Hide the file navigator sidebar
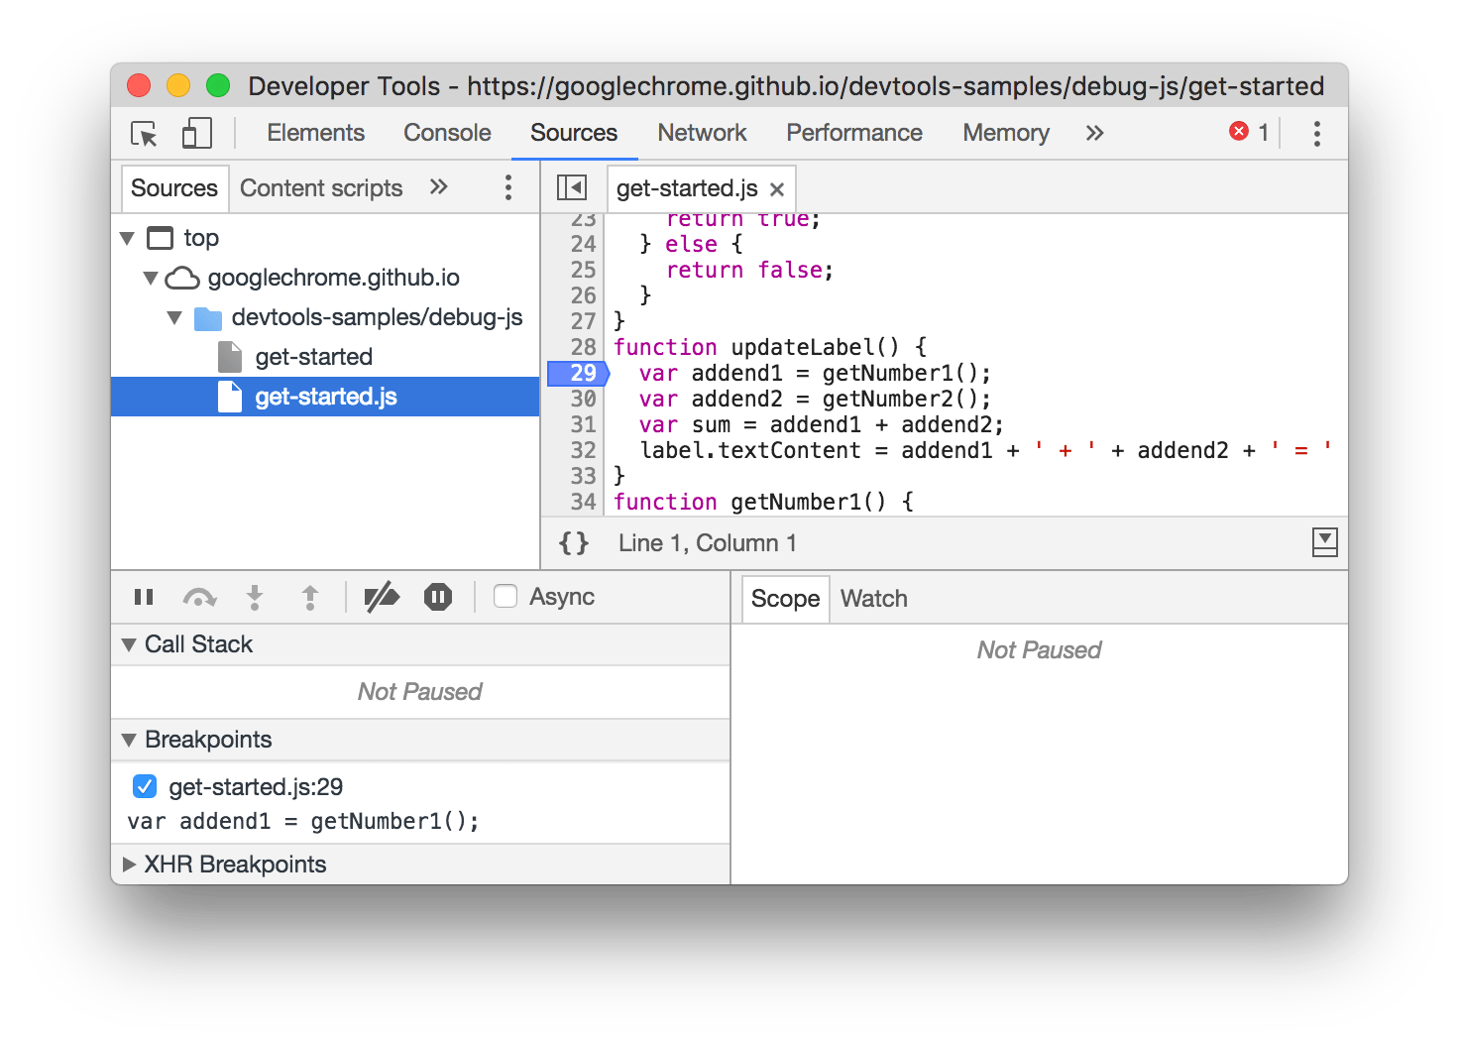 click(x=572, y=187)
